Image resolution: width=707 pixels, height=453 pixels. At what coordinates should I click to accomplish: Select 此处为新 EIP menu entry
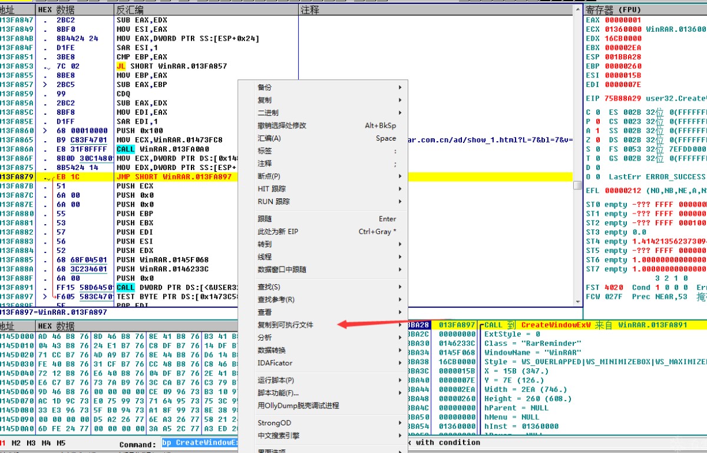(x=323, y=231)
